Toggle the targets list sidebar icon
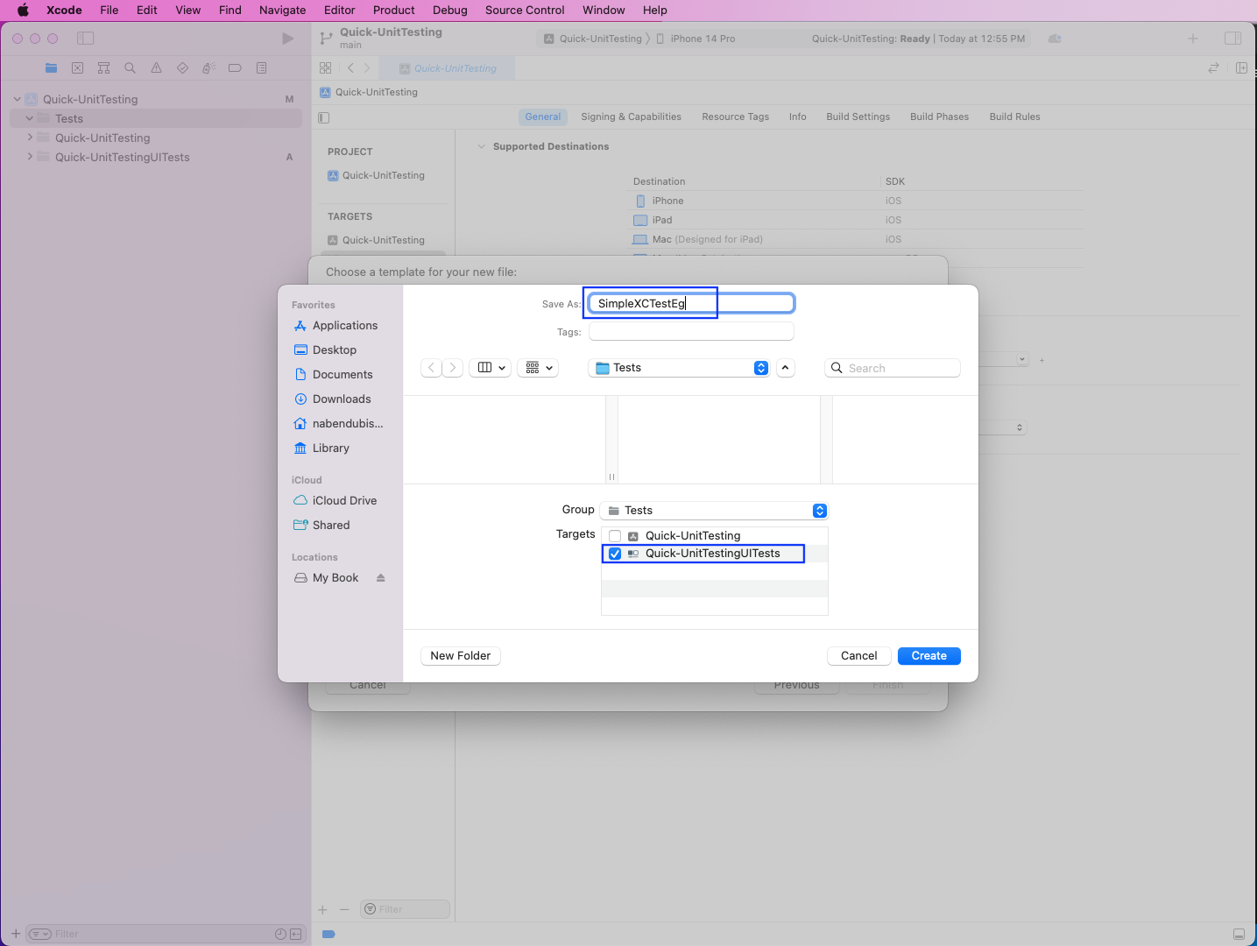This screenshot has height=946, width=1257. [x=324, y=117]
